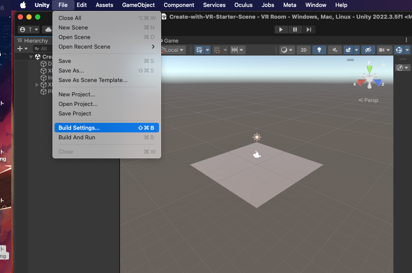Open the Component menu

[x=179, y=5]
